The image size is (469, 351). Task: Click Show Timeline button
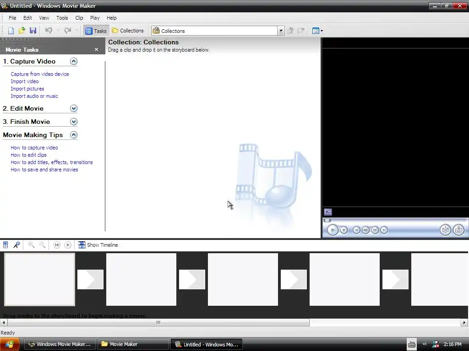[98, 245]
